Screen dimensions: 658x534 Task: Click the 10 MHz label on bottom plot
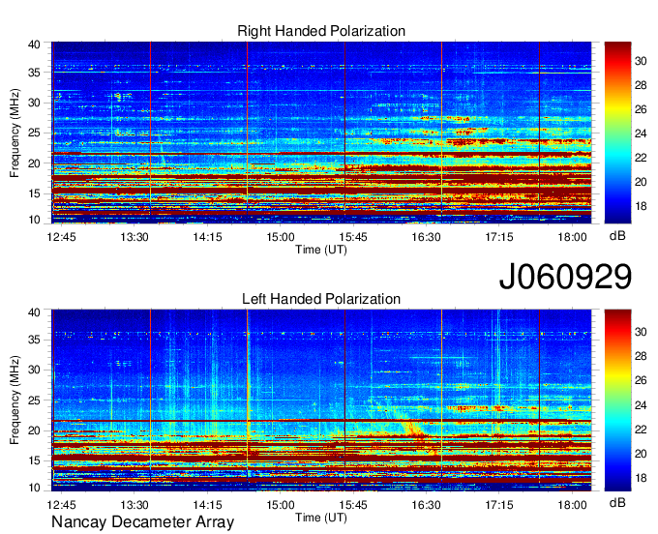pos(34,487)
